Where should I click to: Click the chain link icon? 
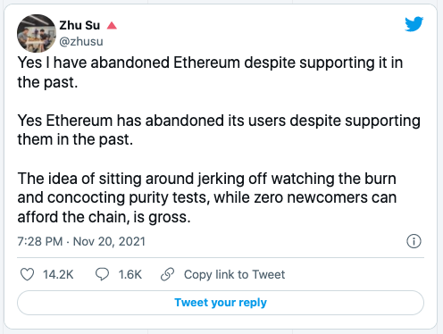pyautogui.click(x=167, y=274)
